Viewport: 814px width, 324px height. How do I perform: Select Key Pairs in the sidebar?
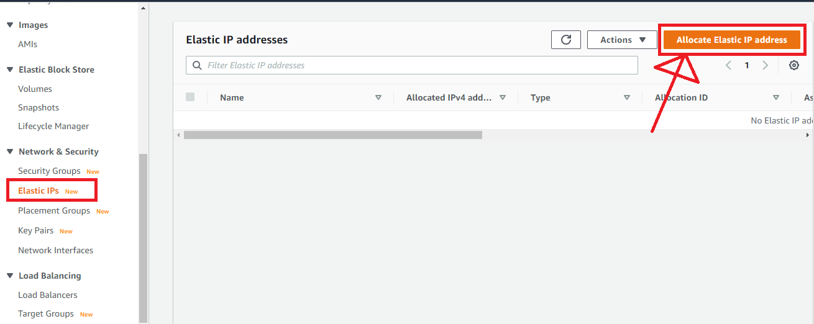(x=35, y=230)
